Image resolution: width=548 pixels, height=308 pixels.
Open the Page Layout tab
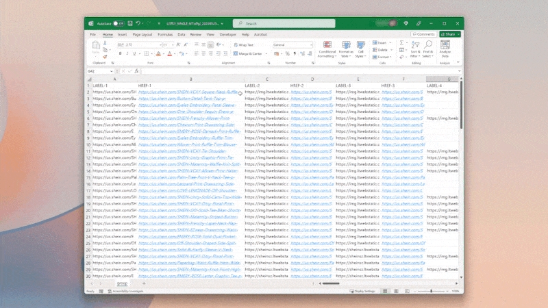142,34
